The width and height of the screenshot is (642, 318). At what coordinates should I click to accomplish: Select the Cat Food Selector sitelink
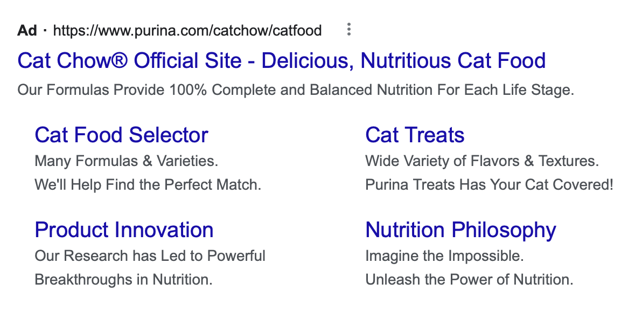pyautogui.click(x=122, y=135)
